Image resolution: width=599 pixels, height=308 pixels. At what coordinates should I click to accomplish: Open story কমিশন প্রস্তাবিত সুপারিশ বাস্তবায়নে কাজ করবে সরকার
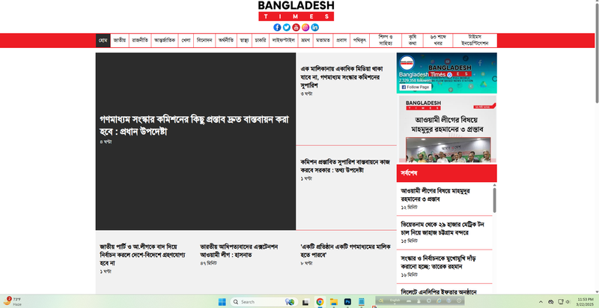click(x=345, y=166)
